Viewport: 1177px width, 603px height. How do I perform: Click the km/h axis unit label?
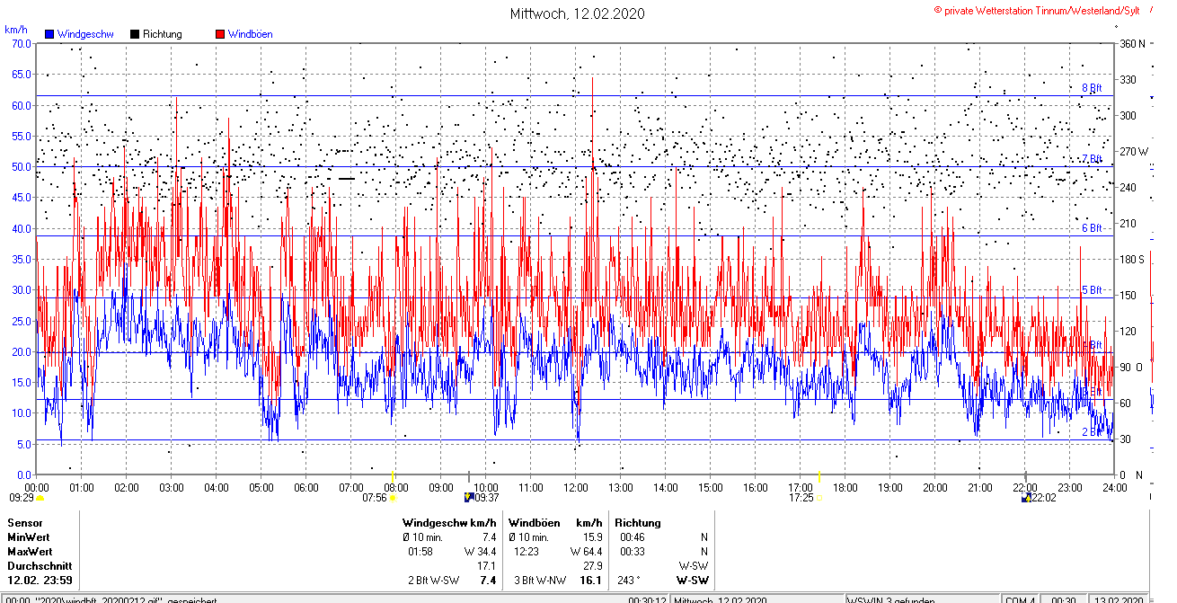pyautogui.click(x=16, y=31)
